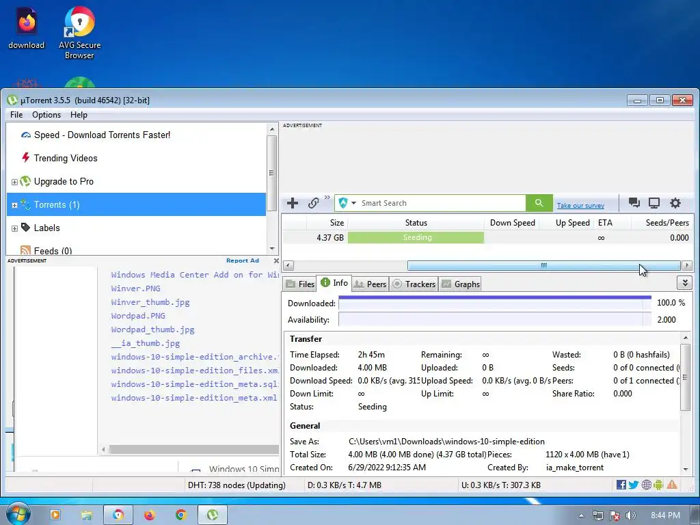Sort by the Seeds/Peers column header
Image resolution: width=700 pixels, height=525 pixels.
pos(662,223)
